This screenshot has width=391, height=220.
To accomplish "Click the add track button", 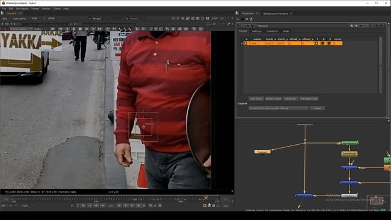I will point(256,99).
